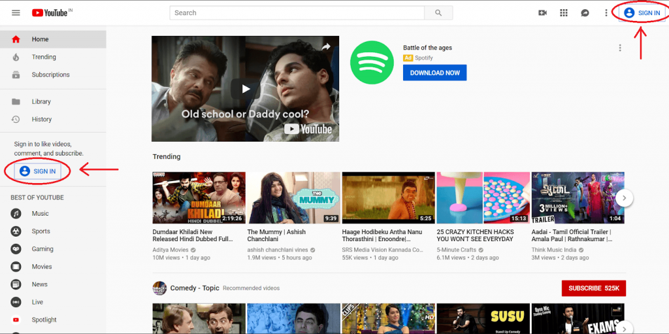Click the search magnifier button
The width and height of the screenshot is (669, 334).
tap(438, 13)
